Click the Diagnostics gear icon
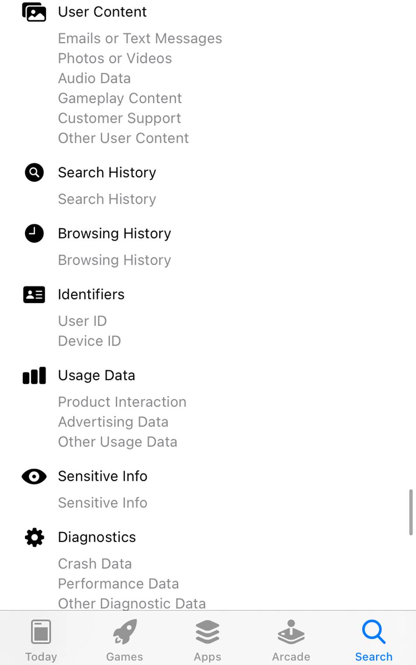 (x=34, y=537)
